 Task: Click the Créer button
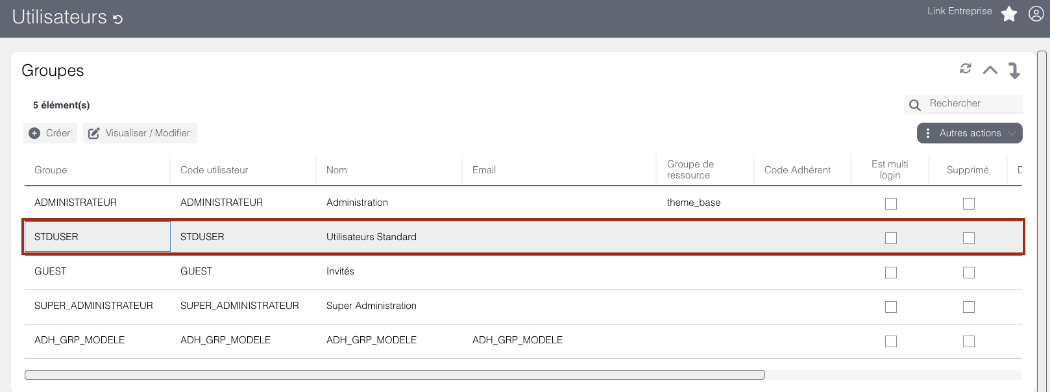[x=51, y=133]
